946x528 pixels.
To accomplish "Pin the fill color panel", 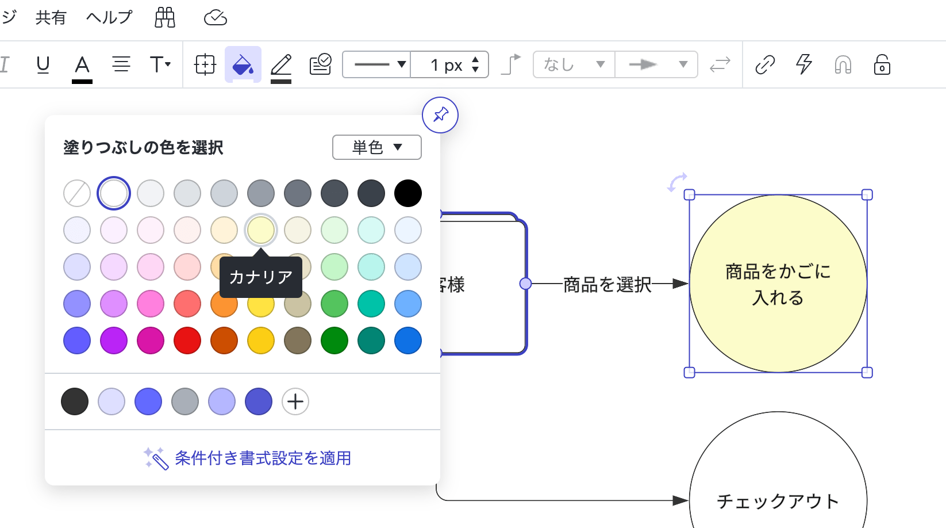I will pos(440,115).
